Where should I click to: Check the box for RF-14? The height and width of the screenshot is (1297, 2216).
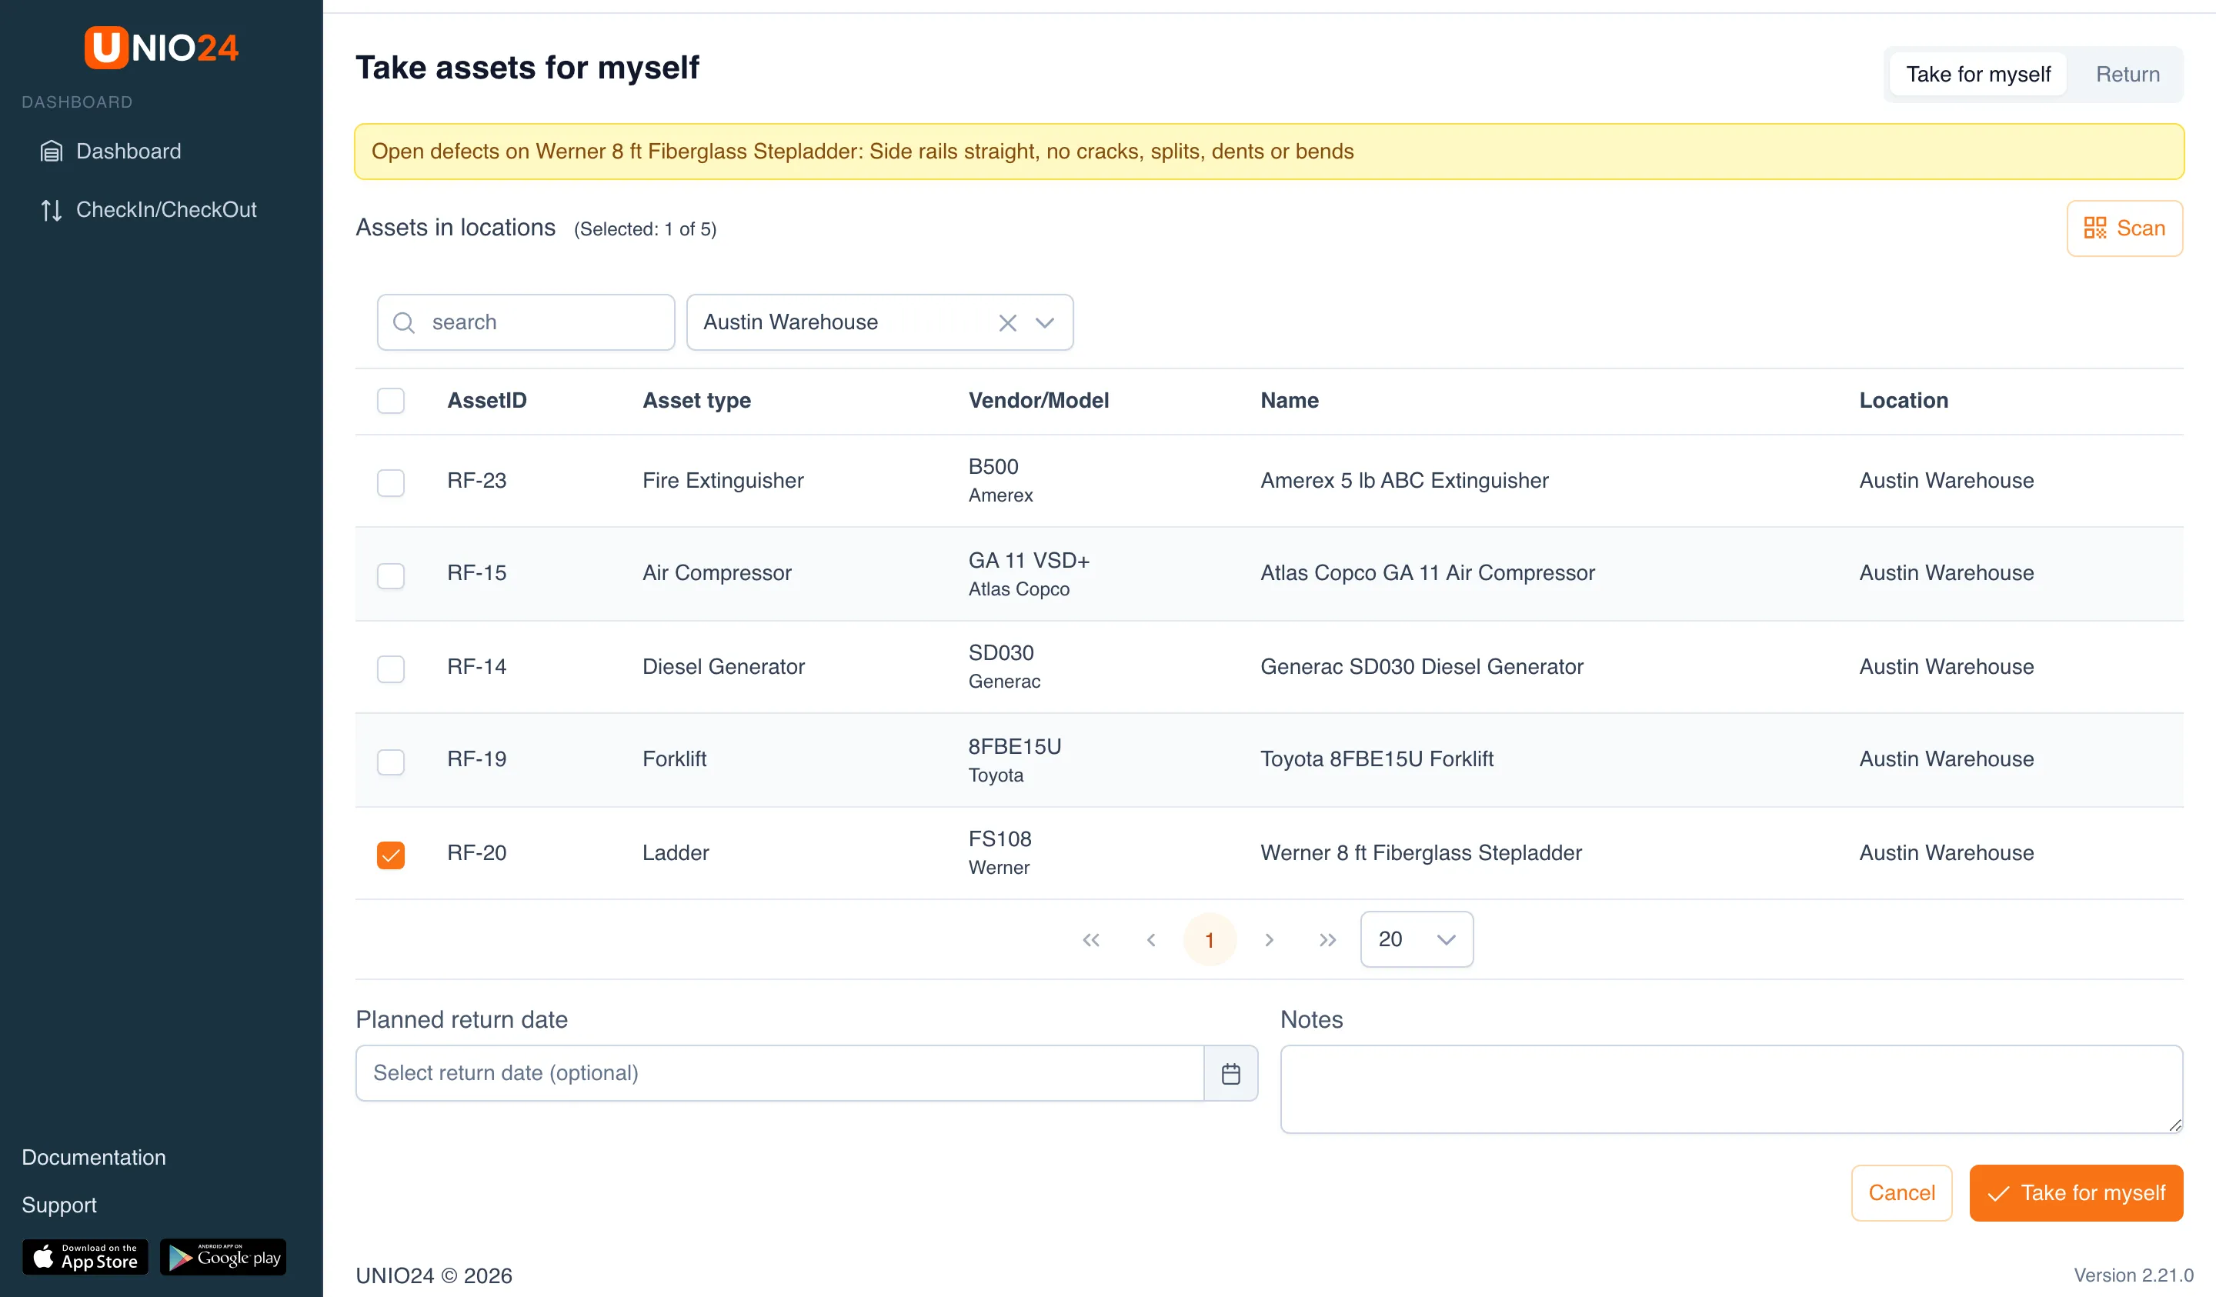390,669
